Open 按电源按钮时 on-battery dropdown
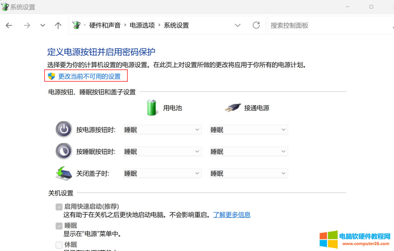This screenshot has width=394, height=251. (x=162, y=130)
